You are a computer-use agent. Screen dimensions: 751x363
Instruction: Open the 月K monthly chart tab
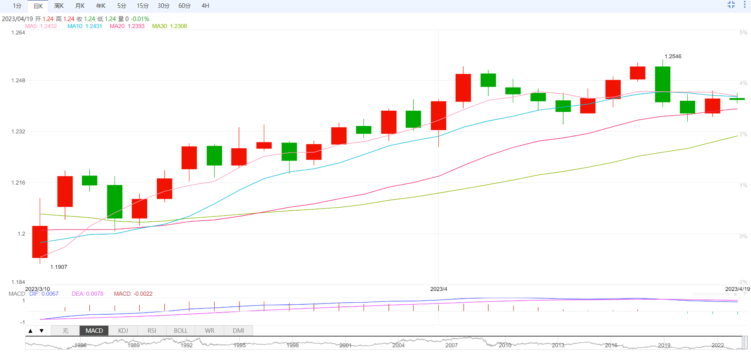pos(80,6)
